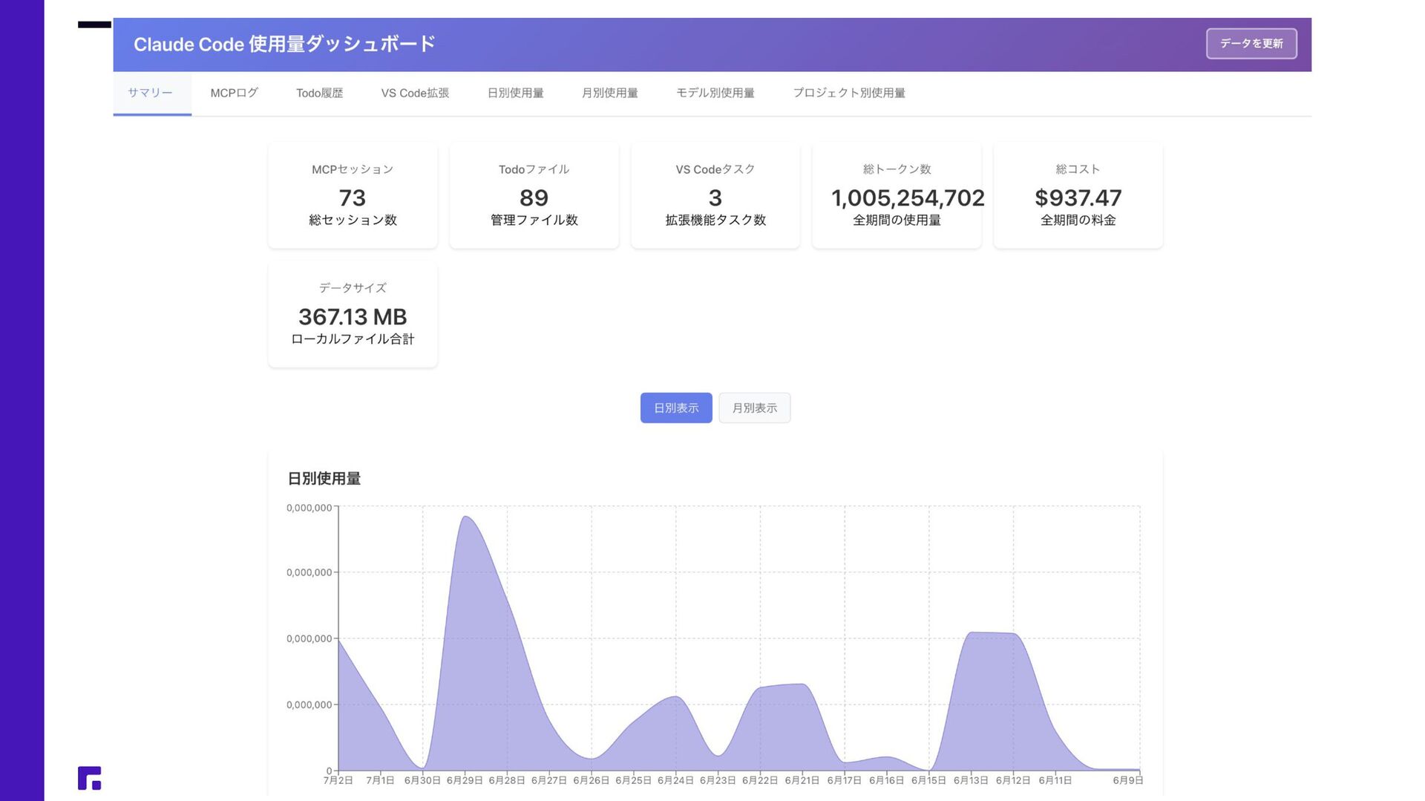The width and height of the screenshot is (1425, 801).
Task: Go to the 日別使用量 tab
Action: [515, 93]
